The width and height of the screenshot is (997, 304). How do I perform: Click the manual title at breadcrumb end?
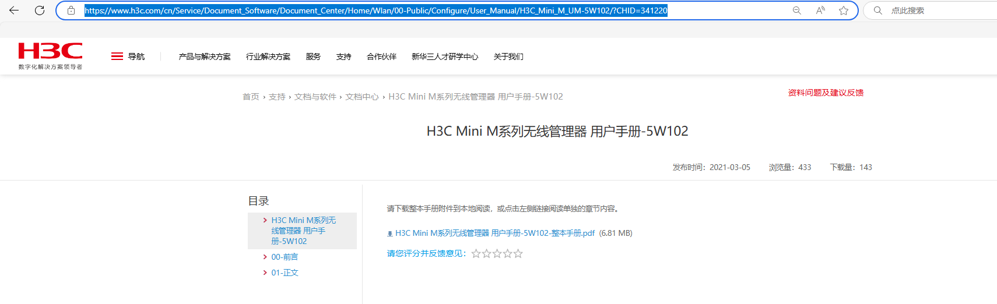pos(476,97)
